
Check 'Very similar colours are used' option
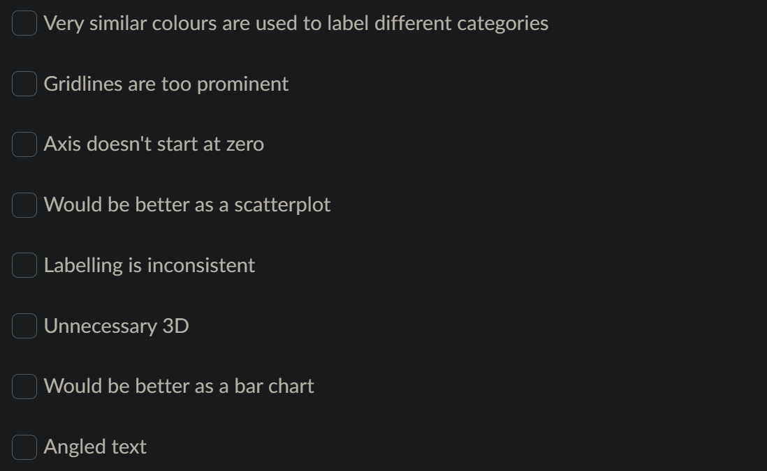(24, 23)
